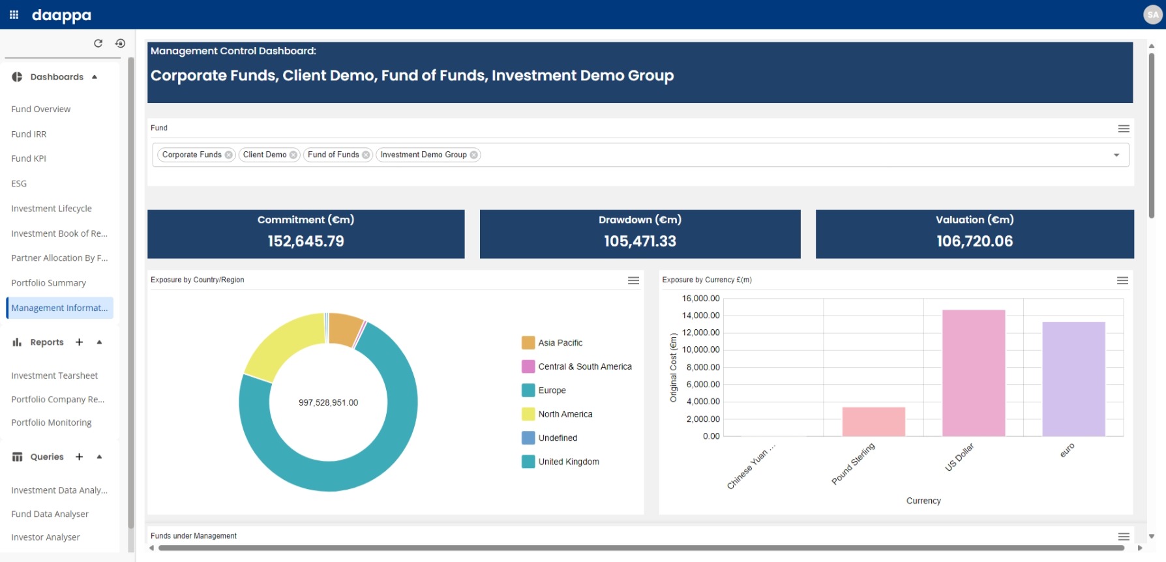This screenshot has width=1166, height=562.
Task: Open the Investment Book of Re... dashboard
Action: 59,233
